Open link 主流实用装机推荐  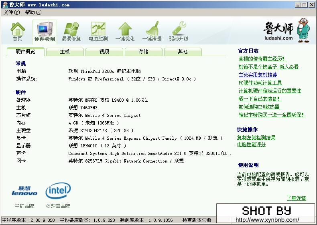click(x=258, y=75)
